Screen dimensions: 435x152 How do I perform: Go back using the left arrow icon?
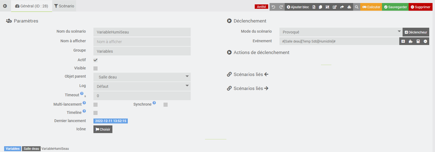click(x=5, y=6)
